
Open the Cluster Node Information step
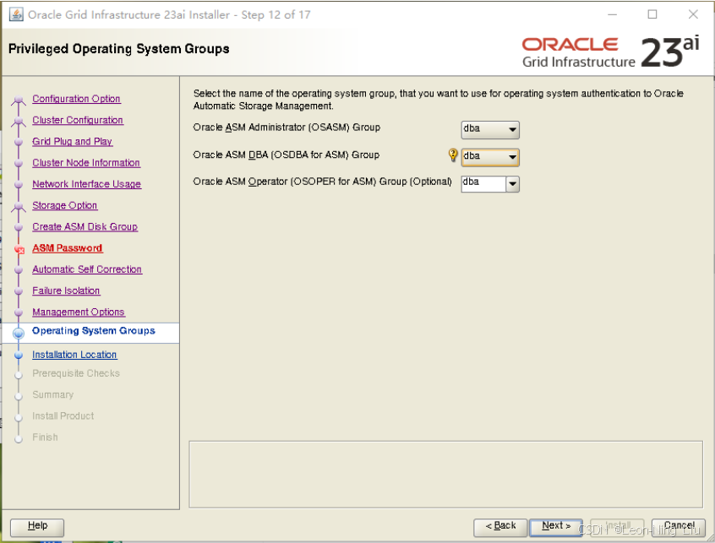pos(86,163)
